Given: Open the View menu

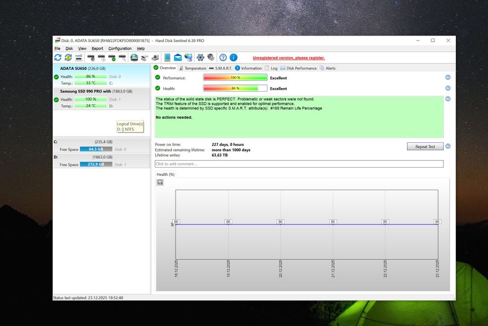Looking at the screenshot, I should 82,48.
